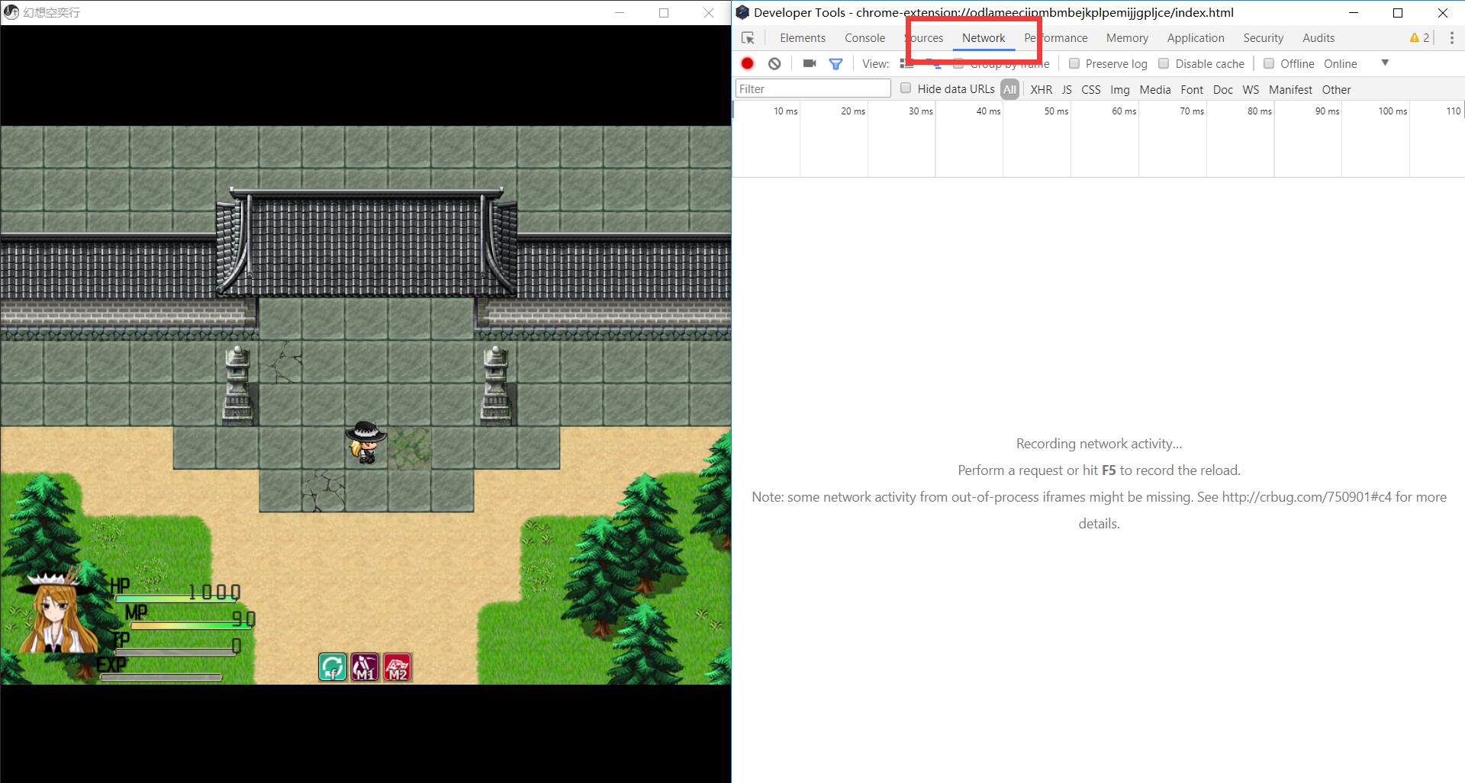Filter requests by Manifest type
This screenshot has width=1465, height=783.
[1290, 89]
